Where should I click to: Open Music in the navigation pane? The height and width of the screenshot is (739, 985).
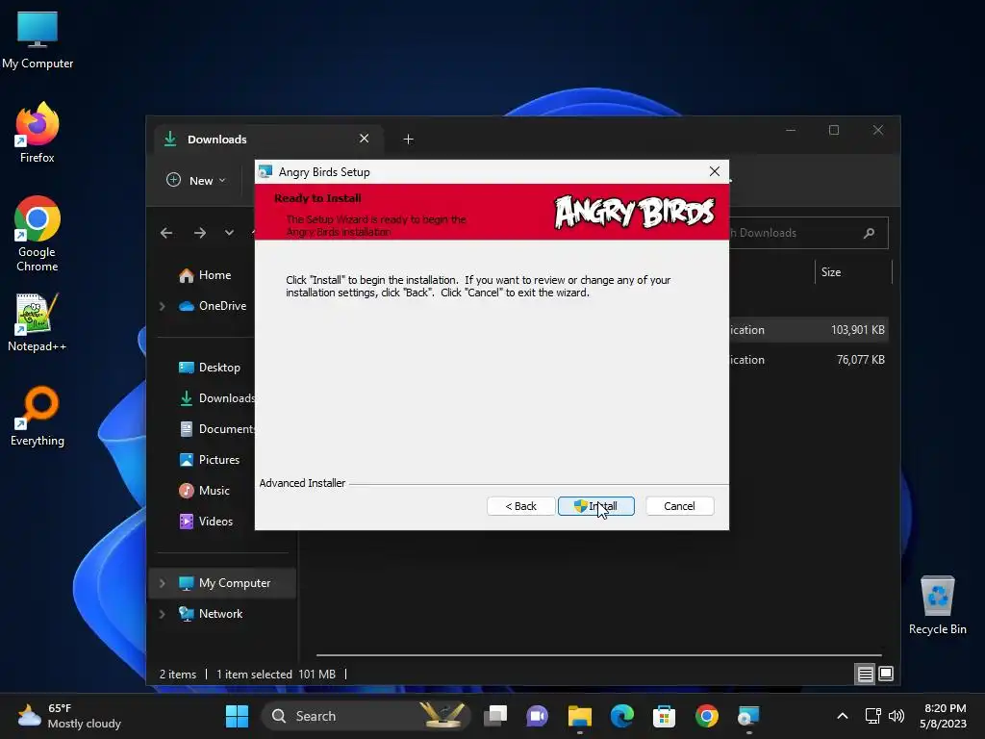pyautogui.click(x=204, y=491)
